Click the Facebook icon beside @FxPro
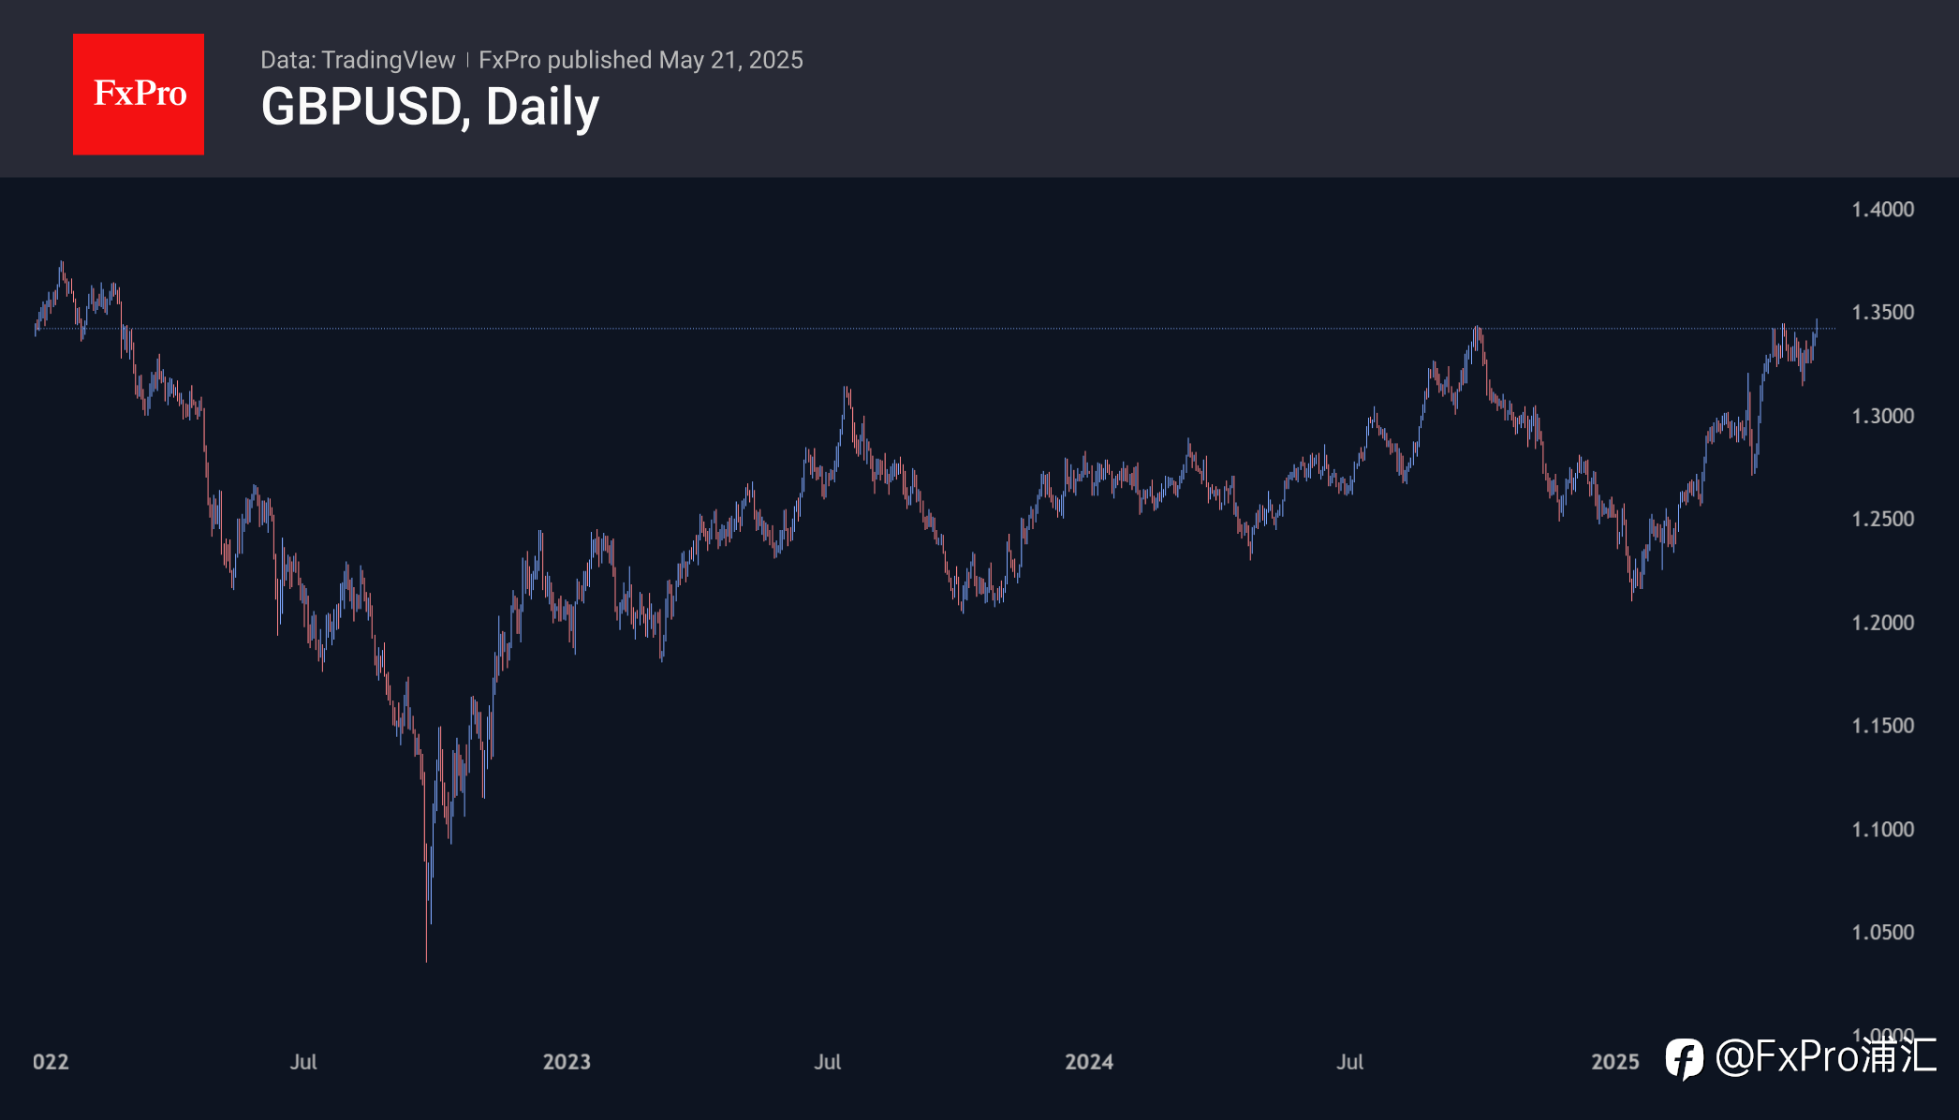Screen dimensions: 1959x1120 point(1685,1059)
